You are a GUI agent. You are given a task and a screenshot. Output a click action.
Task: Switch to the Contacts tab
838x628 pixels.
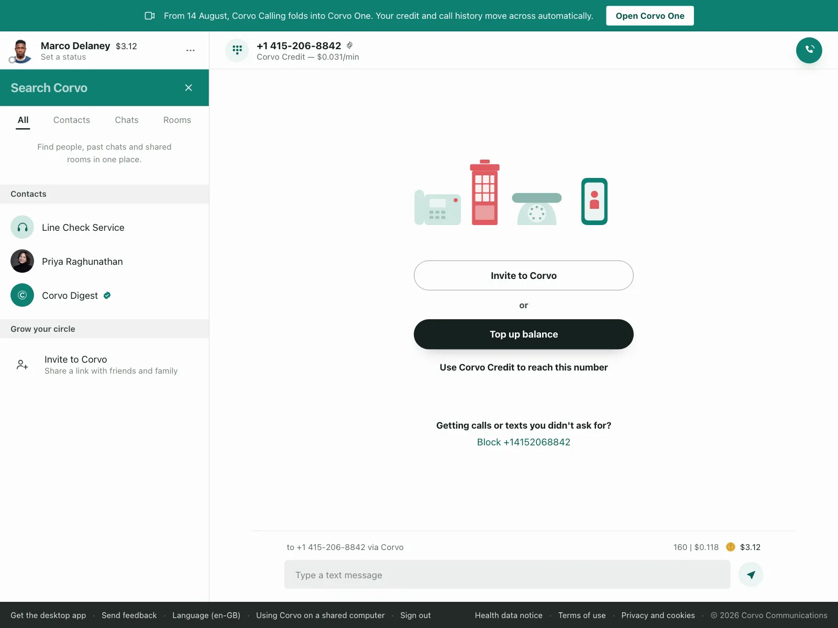(x=72, y=120)
